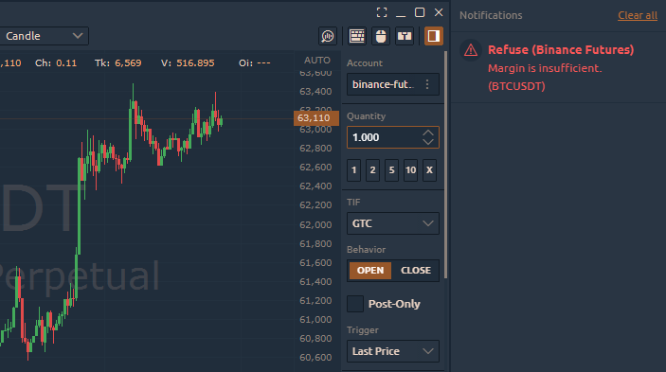
Task: Click the AUTO price scale label
Action: click(317, 61)
